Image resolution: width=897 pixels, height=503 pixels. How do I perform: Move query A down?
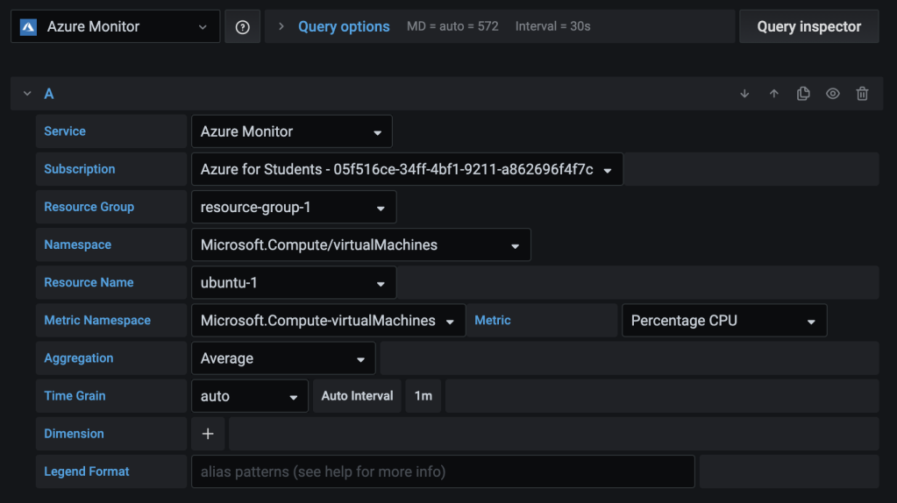click(744, 93)
